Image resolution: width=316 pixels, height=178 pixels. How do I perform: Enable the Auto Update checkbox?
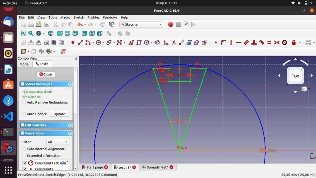[x=24, y=114]
